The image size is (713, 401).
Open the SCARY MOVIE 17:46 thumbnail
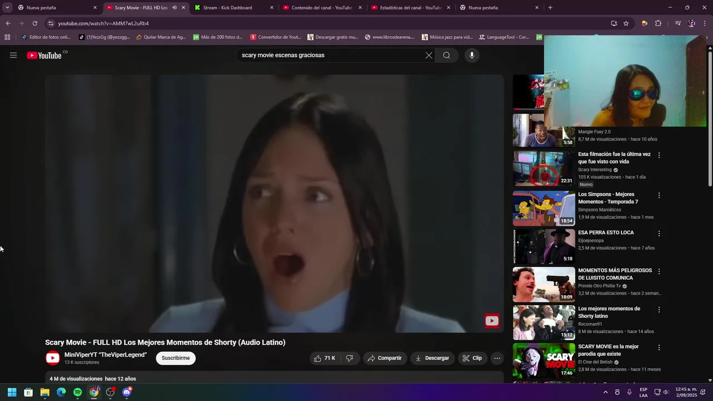544,360
